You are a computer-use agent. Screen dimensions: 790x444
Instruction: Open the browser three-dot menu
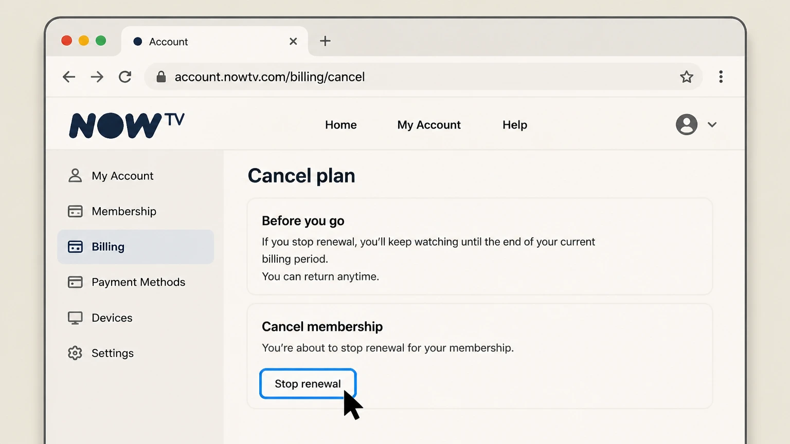tap(721, 77)
